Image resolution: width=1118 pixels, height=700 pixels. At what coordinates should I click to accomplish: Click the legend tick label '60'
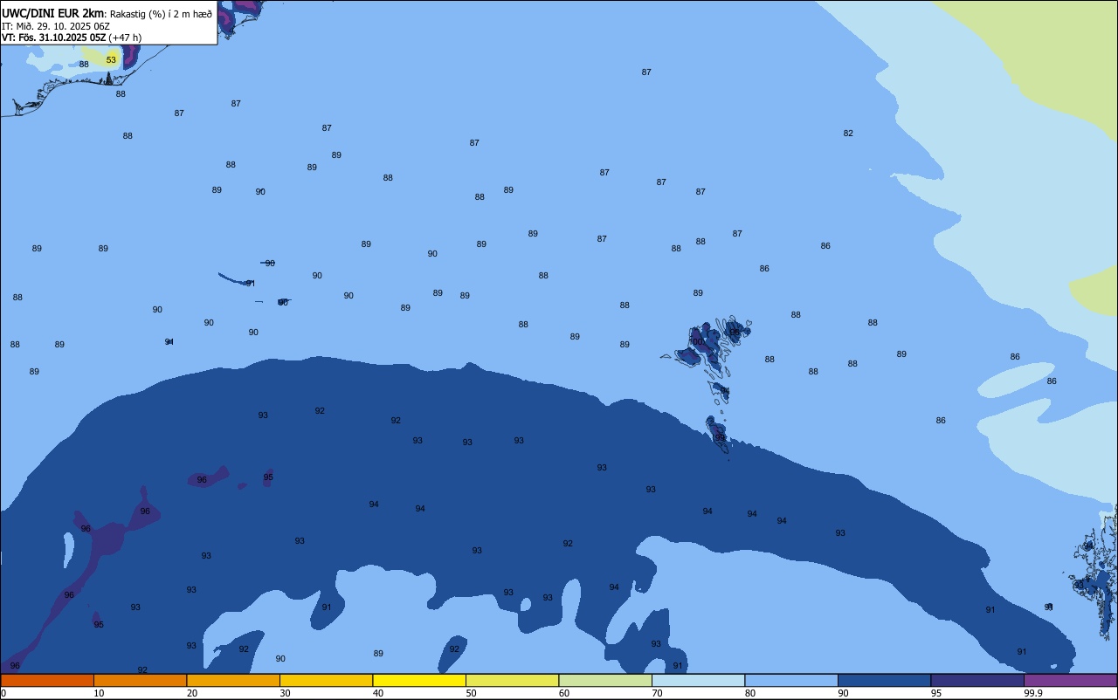coord(564,693)
